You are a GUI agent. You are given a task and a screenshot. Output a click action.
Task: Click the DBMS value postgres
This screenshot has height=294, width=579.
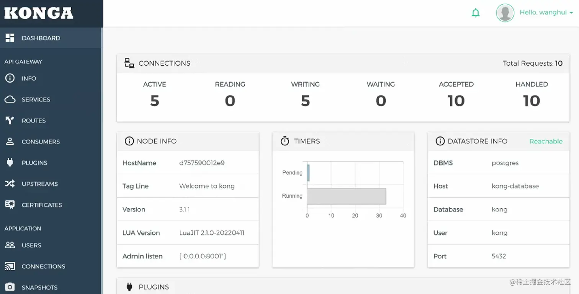coord(505,163)
